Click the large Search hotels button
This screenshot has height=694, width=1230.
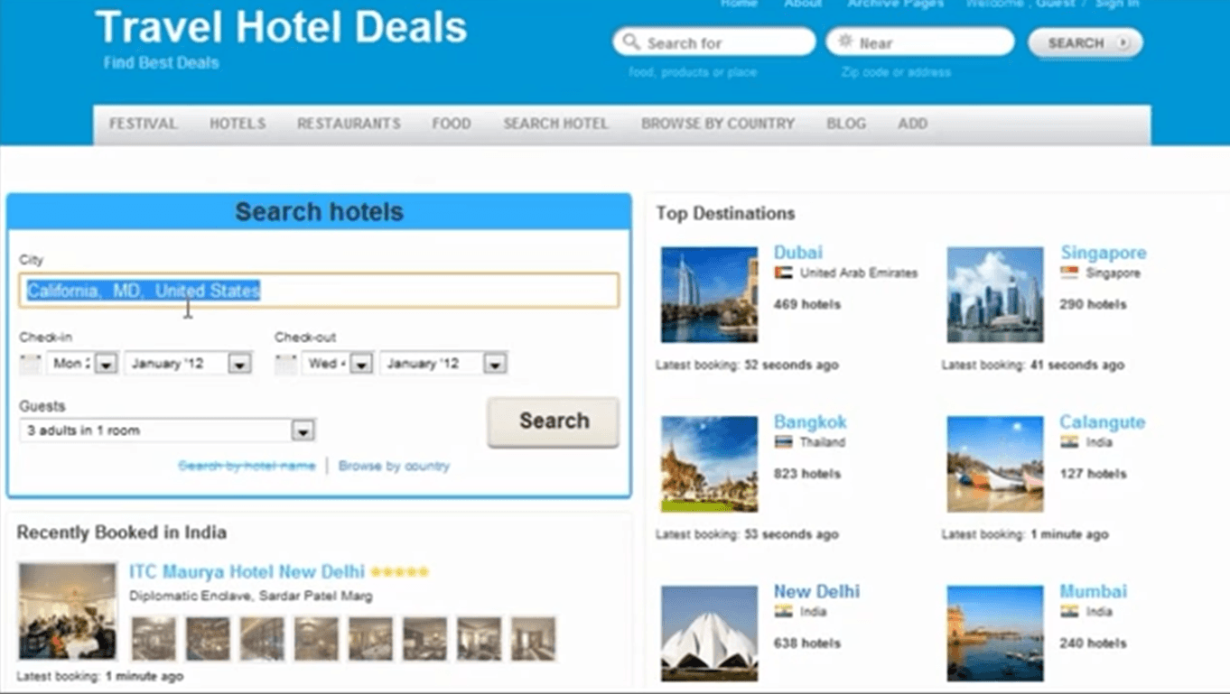click(x=554, y=421)
